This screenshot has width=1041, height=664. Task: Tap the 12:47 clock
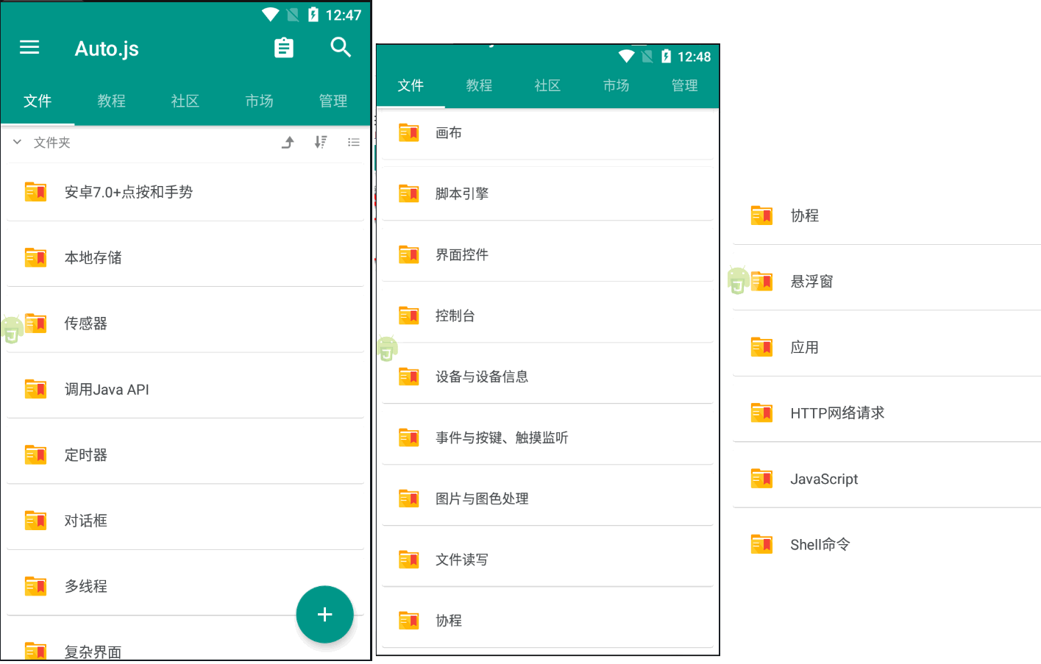click(x=344, y=15)
